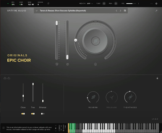Viewport: 162px width, 133px height.
Task: Click the expression slider handle at the top
Action: click(x=57, y=23)
